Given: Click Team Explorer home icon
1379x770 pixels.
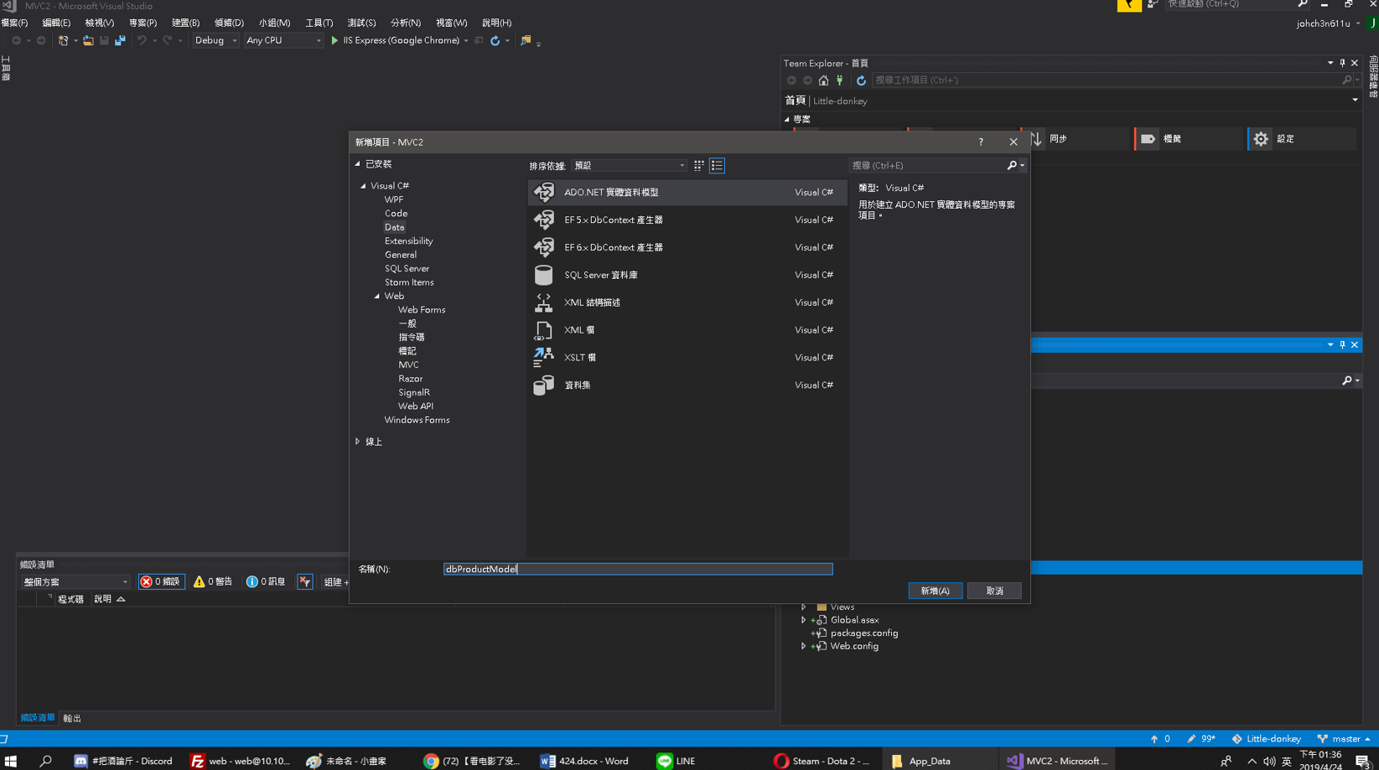Looking at the screenshot, I should point(823,80).
